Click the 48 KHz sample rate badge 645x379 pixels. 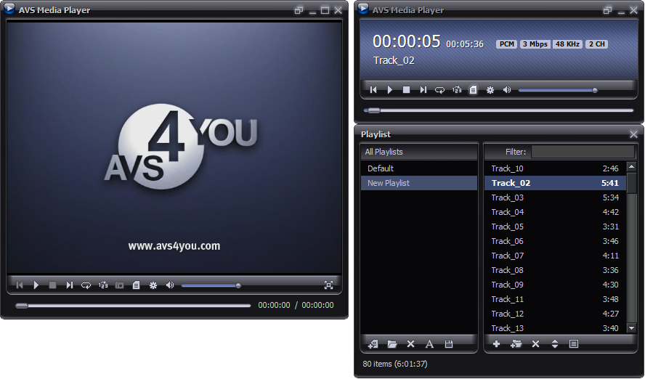[x=567, y=44]
